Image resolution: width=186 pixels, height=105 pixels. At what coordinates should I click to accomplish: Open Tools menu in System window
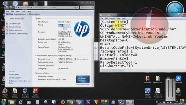pos(24,11)
